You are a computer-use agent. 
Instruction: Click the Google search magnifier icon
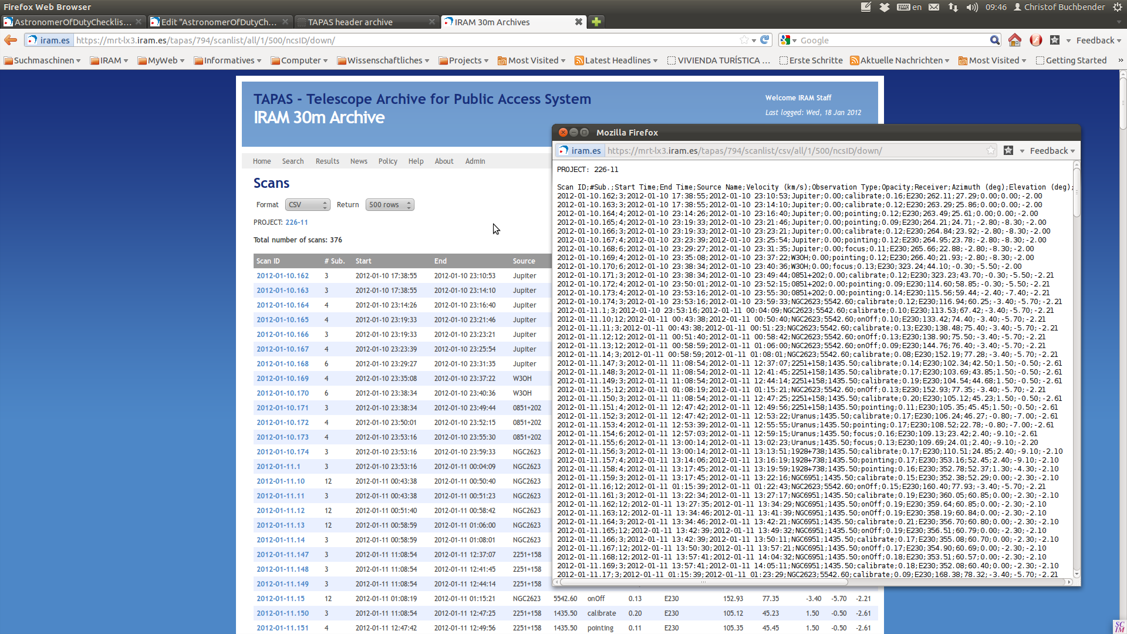point(994,40)
